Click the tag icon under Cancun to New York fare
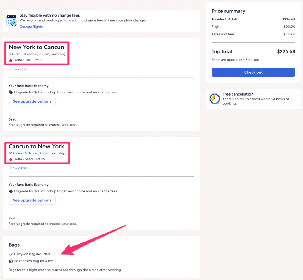The image size is (303, 280). (x=11, y=191)
